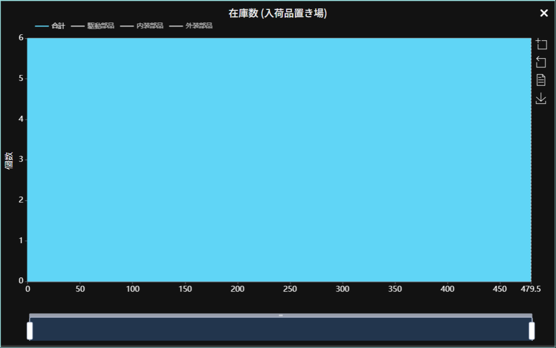Click the chart title 在庫数 (入荷品置き場)

point(278,13)
